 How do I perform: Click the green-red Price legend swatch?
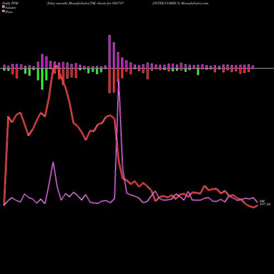tap(3, 11)
